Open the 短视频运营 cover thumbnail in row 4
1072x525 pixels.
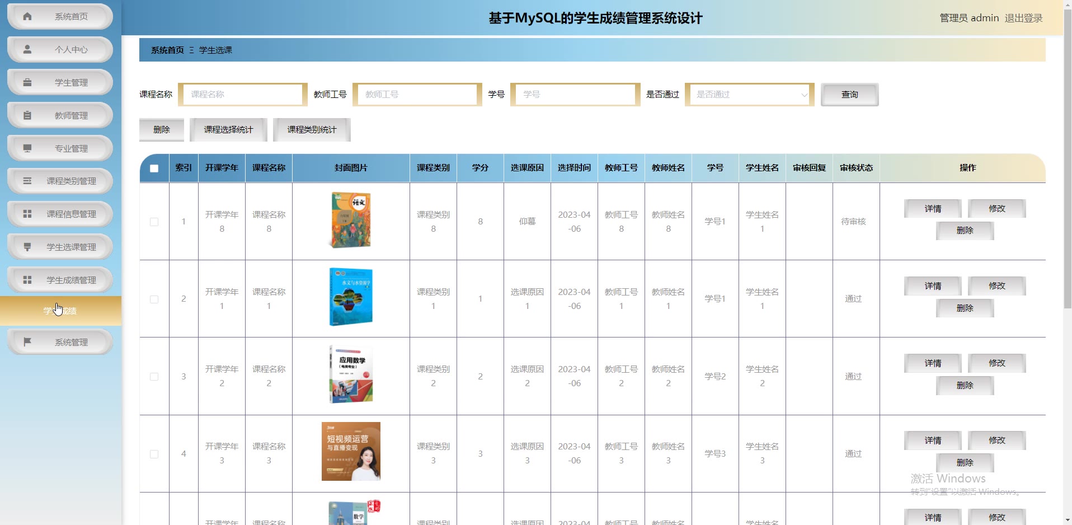(351, 452)
